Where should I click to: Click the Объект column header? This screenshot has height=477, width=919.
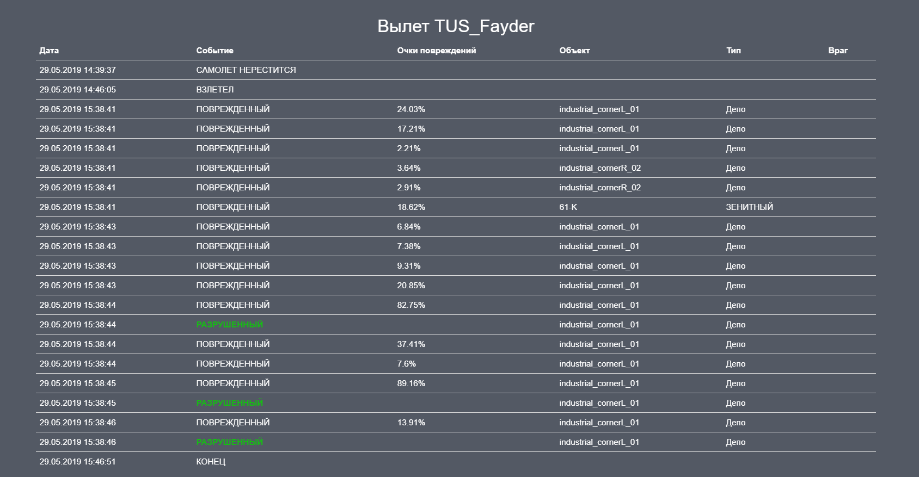pos(574,51)
